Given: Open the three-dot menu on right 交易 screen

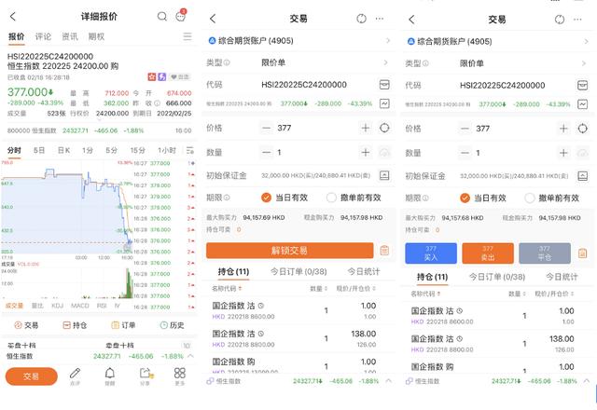Looking at the screenshot, I should pos(577,20).
